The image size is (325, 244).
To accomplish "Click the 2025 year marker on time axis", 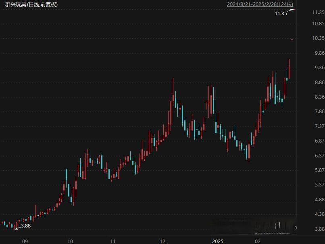I will pos(218,241).
